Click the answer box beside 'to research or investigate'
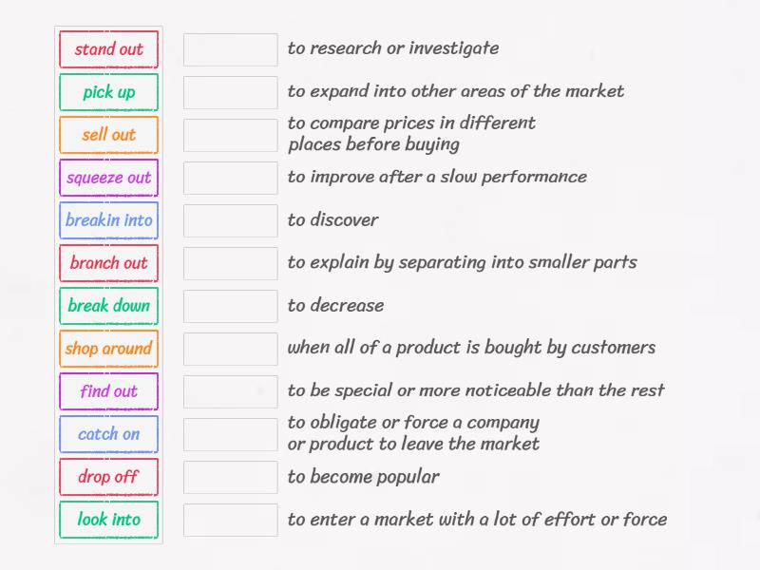The image size is (760, 570). pyautogui.click(x=230, y=49)
